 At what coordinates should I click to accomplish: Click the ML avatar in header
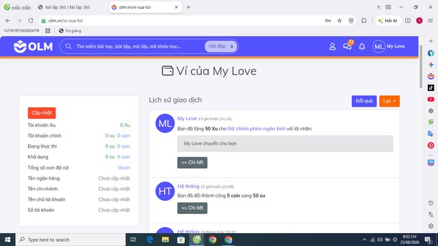tap(378, 46)
